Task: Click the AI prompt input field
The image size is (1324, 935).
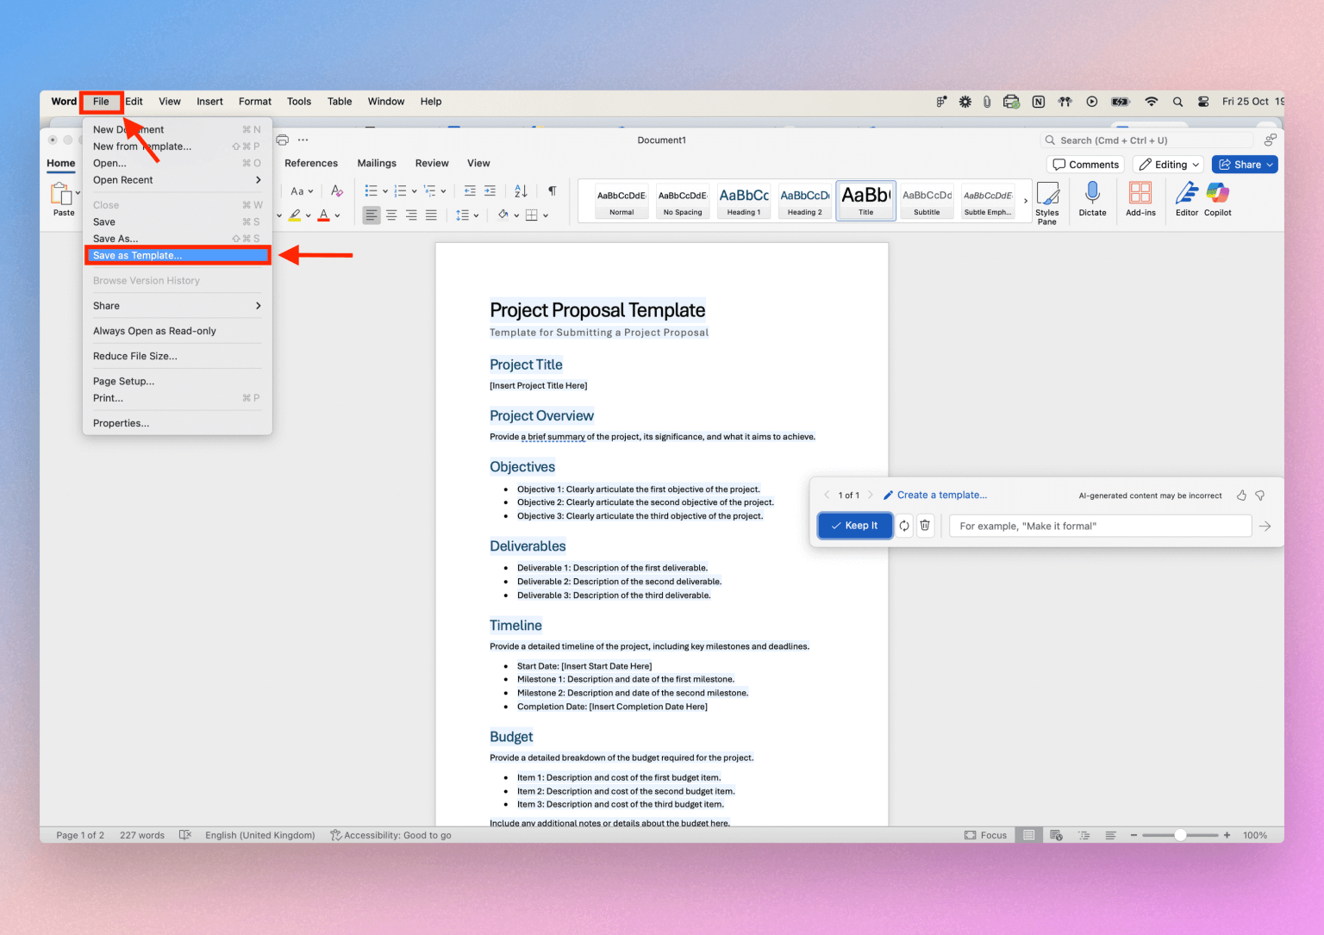Action: 1100,525
